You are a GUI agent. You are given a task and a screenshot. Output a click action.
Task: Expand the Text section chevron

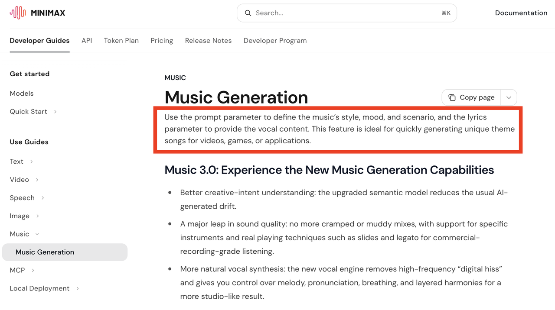point(31,161)
